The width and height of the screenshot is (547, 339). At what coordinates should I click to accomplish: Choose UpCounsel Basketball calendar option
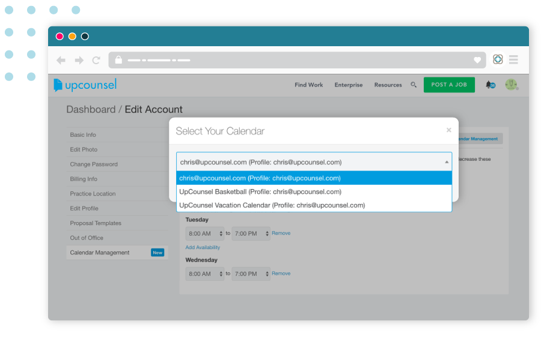314,192
